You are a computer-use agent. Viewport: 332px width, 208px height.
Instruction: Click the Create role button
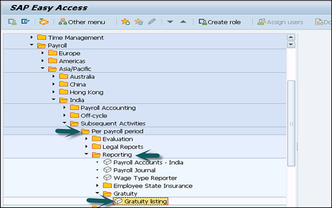pos(220,22)
